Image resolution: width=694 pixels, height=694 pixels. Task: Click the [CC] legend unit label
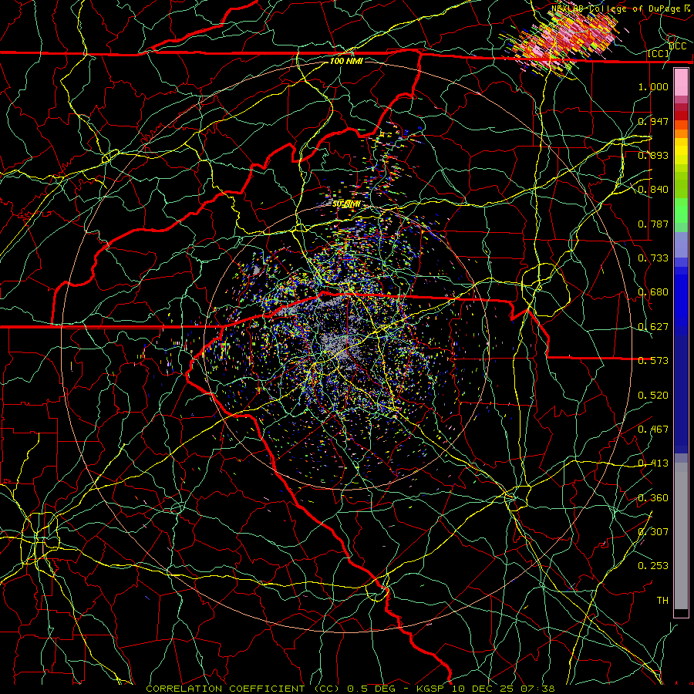659,53
